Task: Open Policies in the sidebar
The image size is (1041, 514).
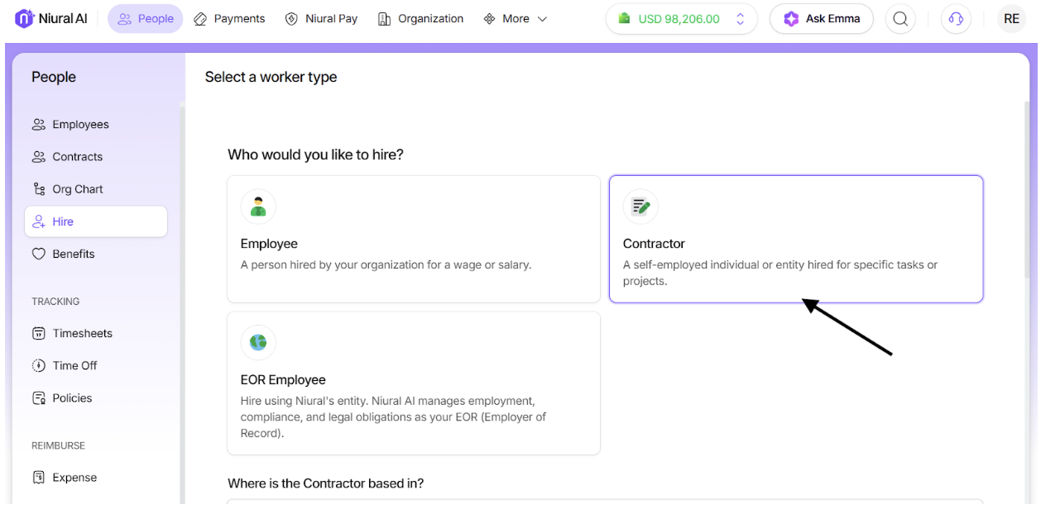Action: [72, 398]
